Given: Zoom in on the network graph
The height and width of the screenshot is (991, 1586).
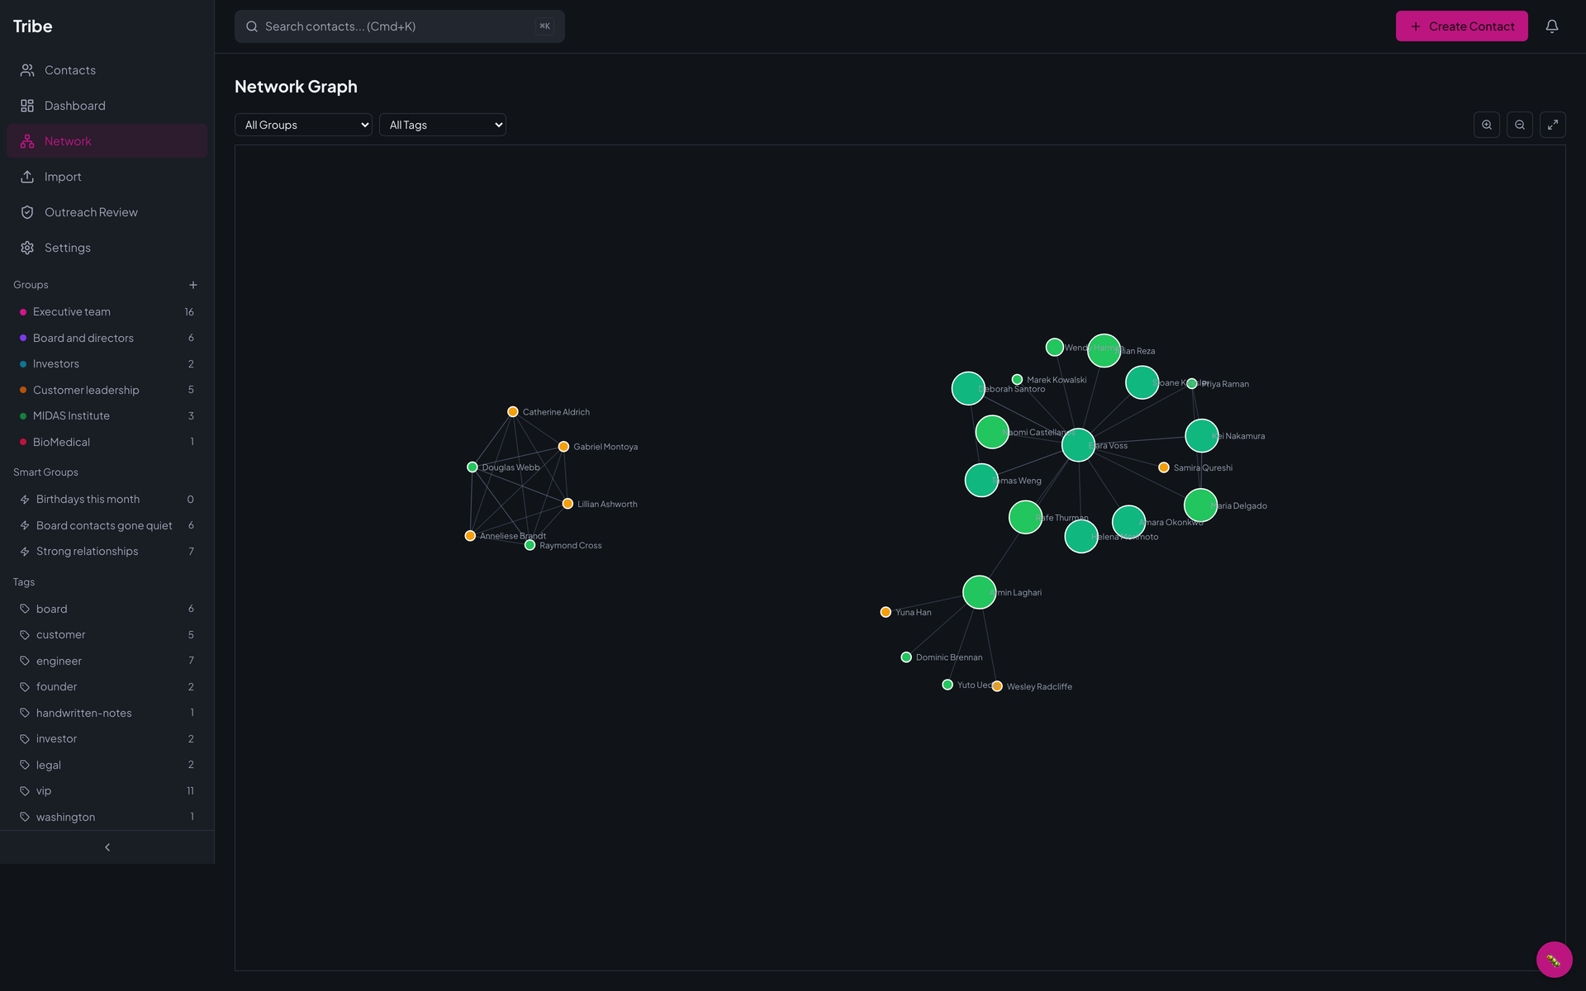Looking at the screenshot, I should (x=1487, y=125).
